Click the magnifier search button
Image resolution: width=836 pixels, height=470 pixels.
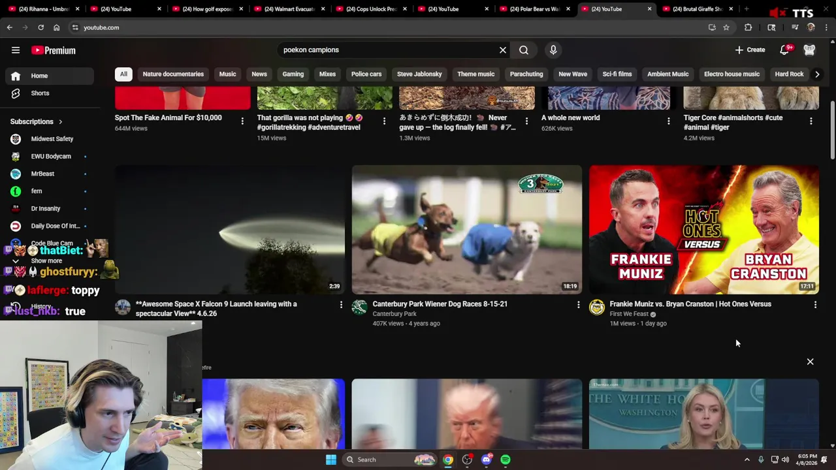point(524,50)
